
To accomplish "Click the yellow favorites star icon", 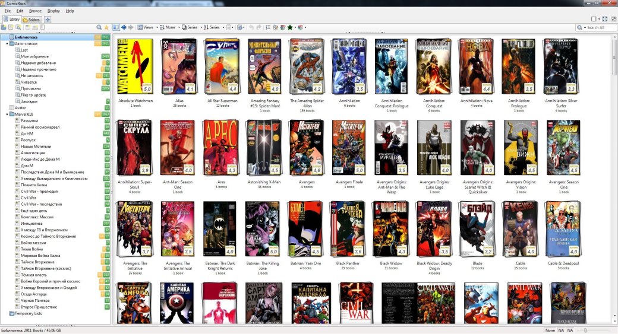I will click(106, 27).
